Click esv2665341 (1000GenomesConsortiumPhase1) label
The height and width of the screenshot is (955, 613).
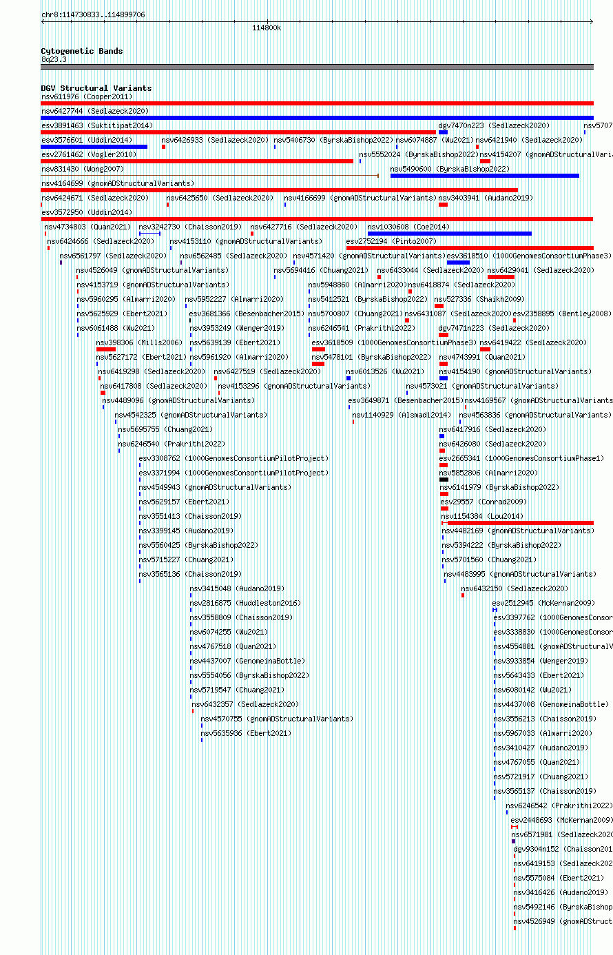tap(522, 458)
